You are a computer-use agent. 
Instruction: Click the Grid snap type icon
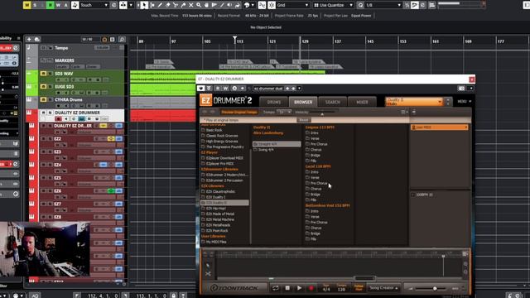click(x=272, y=5)
